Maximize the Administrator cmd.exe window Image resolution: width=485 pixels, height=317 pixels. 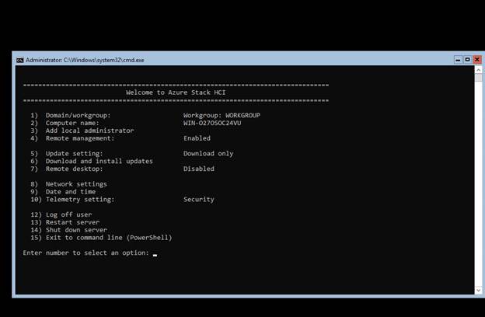coord(467,60)
